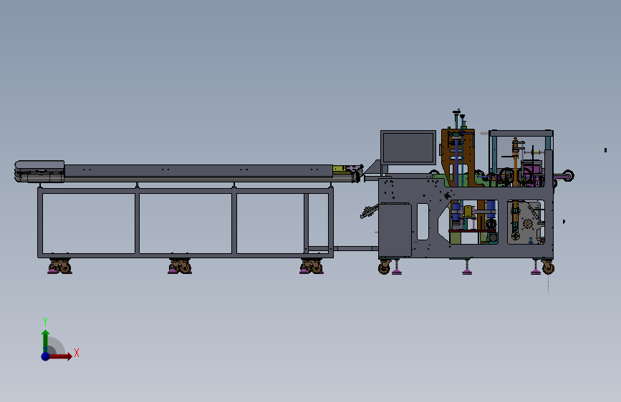Pick the round handle on machine's right end

(x=568, y=175)
